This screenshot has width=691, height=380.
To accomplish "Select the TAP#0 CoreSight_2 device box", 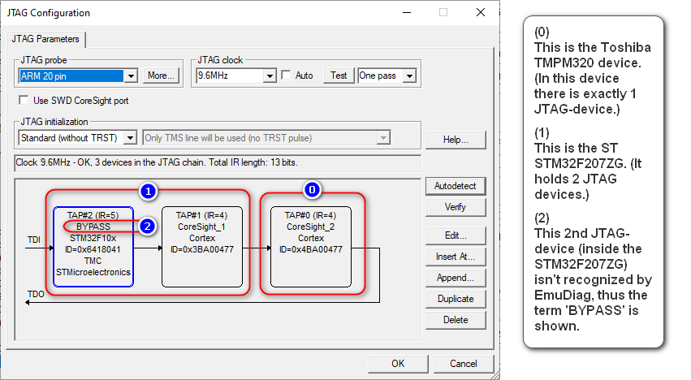I will tap(311, 247).
